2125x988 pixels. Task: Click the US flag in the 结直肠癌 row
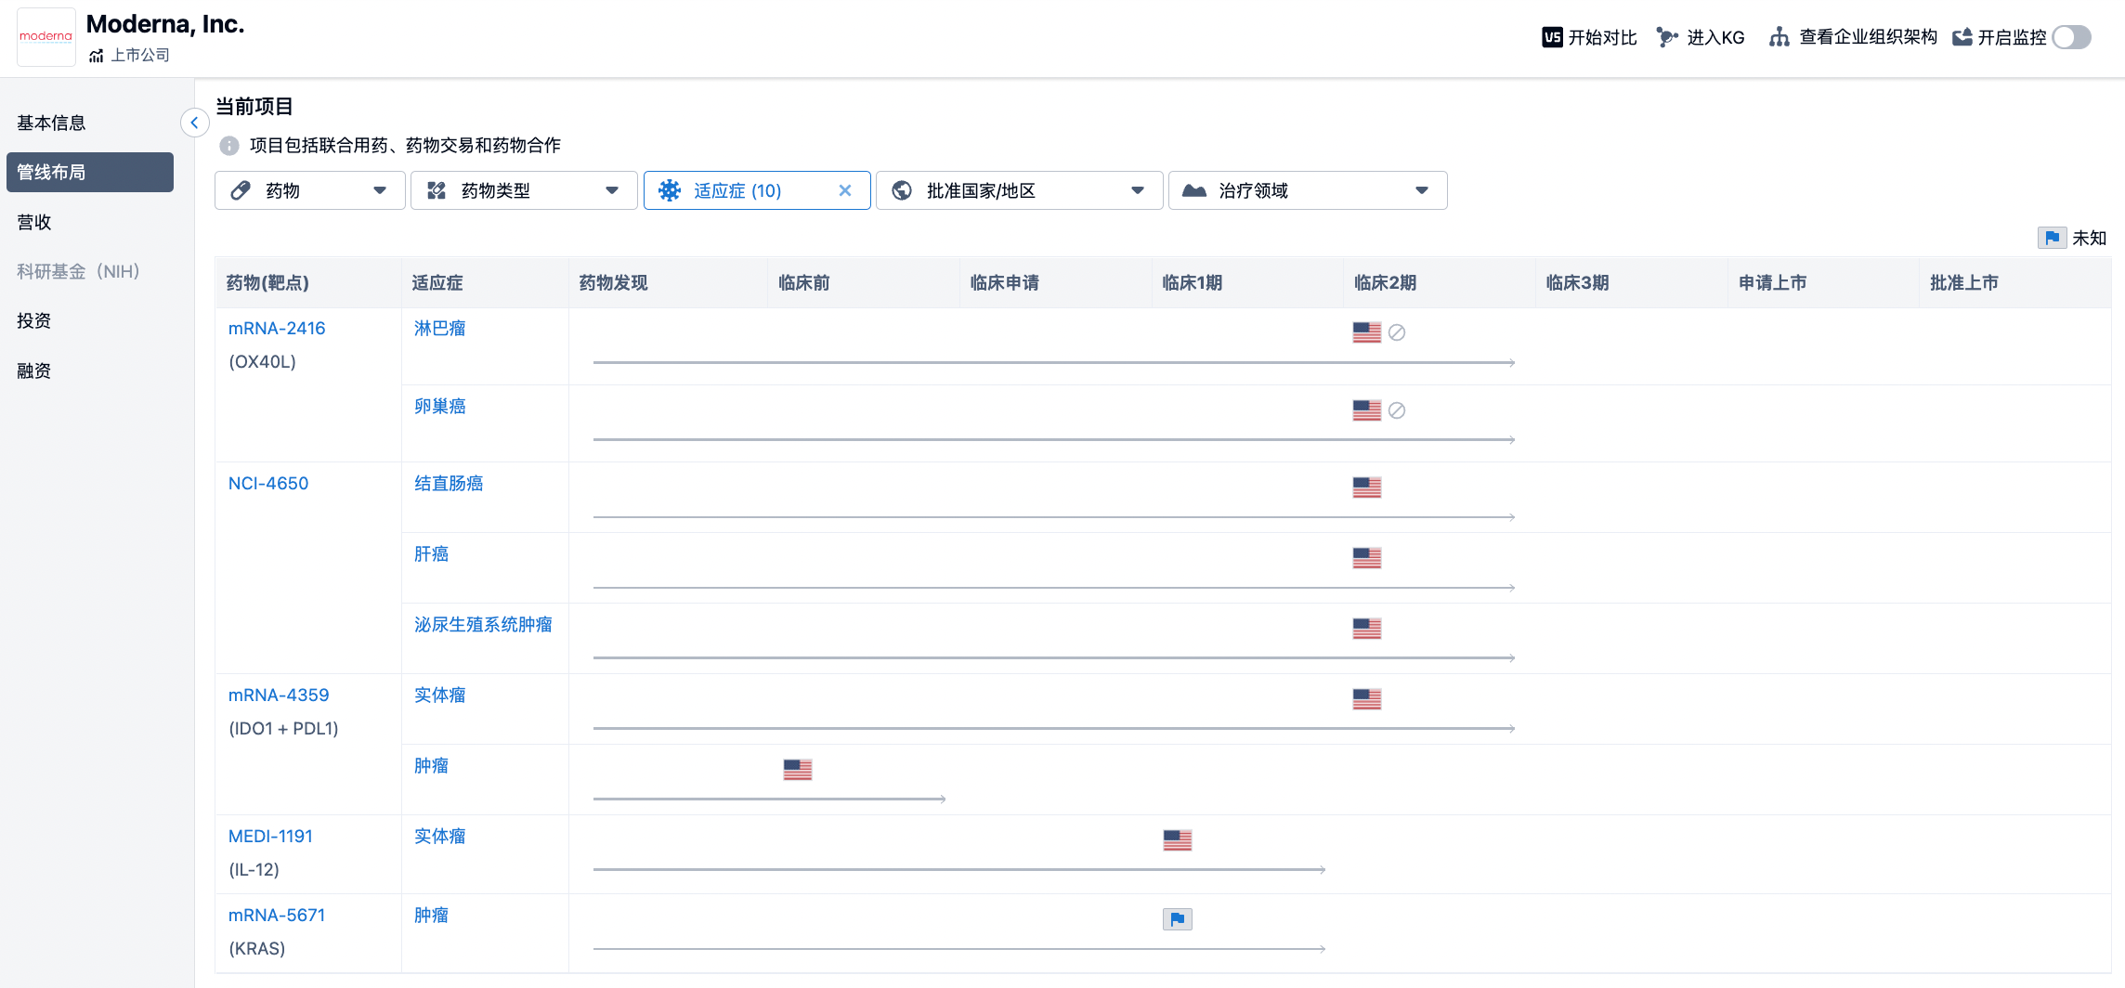1367,487
